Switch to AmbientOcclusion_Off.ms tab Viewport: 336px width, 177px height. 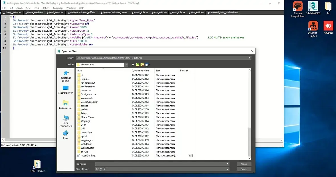[82, 13]
